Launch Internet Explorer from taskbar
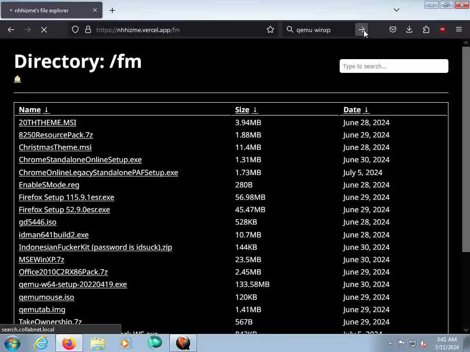 coord(41,343)
